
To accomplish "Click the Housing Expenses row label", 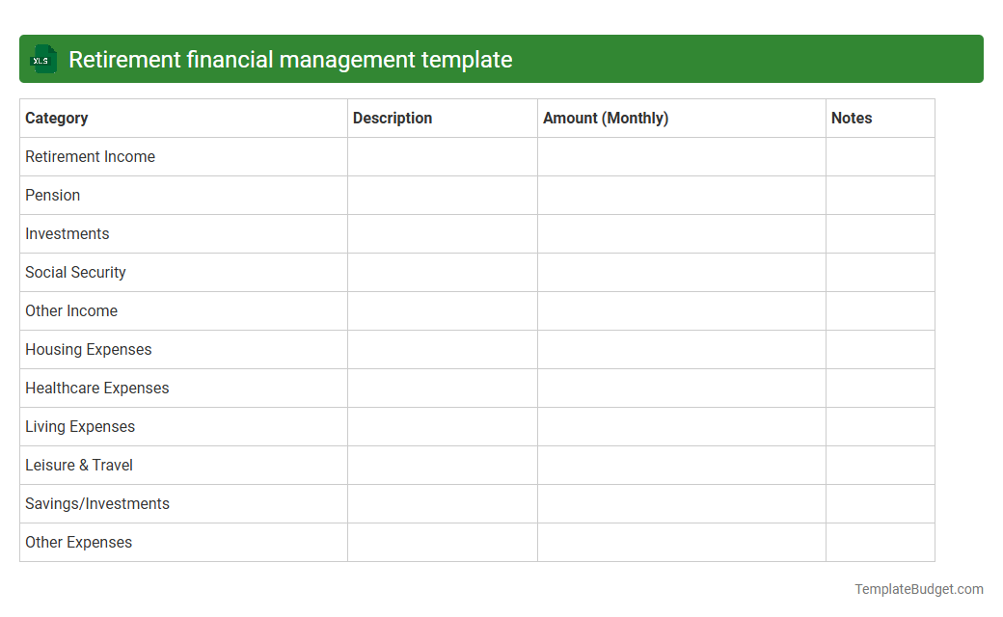I will click(x=88, y=349).
